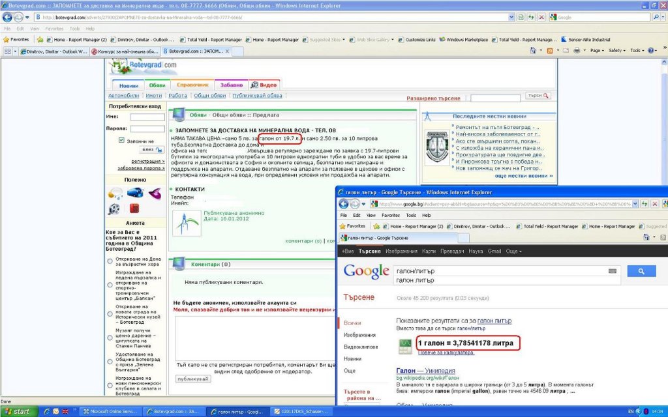Click the weather cloud icon in Полезно
This screenshot has height=417, width=668.
tap(115, 193)
